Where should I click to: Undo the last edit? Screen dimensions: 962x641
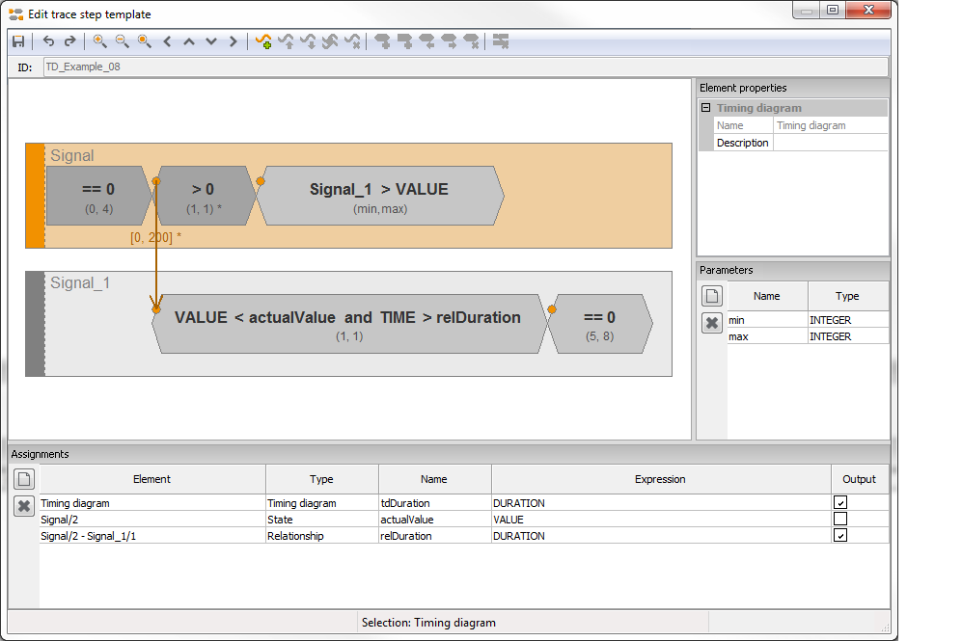point(48,41)
